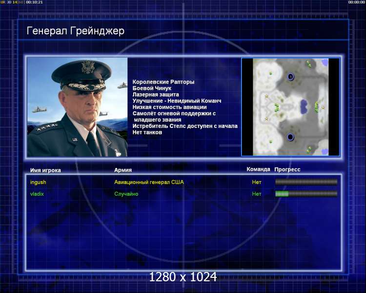Image resolution: width=366 pixels, height=293 pixels.
Task: Click 'Истребитель Стелс доступен с начала' line
Action: pos(185,126)
